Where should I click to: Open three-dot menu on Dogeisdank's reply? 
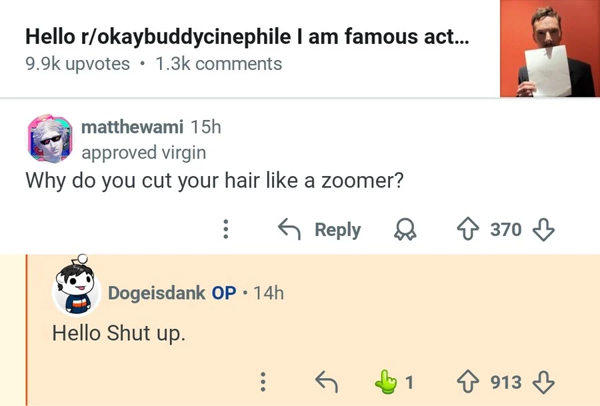point(263,382)
